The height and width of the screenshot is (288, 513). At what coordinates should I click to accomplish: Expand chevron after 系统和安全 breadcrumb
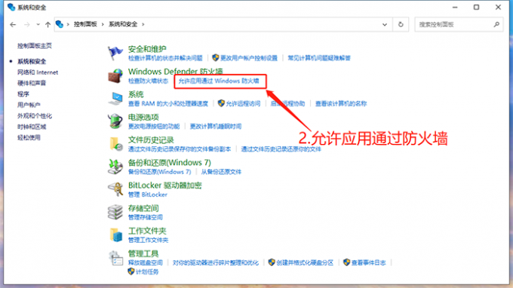point(143,25)
